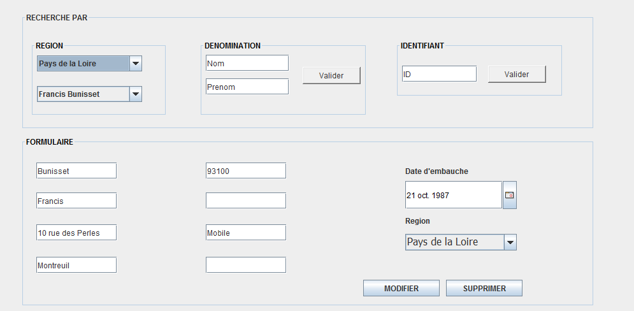Select the 21 oct. 1987 date field

(454, 195)
